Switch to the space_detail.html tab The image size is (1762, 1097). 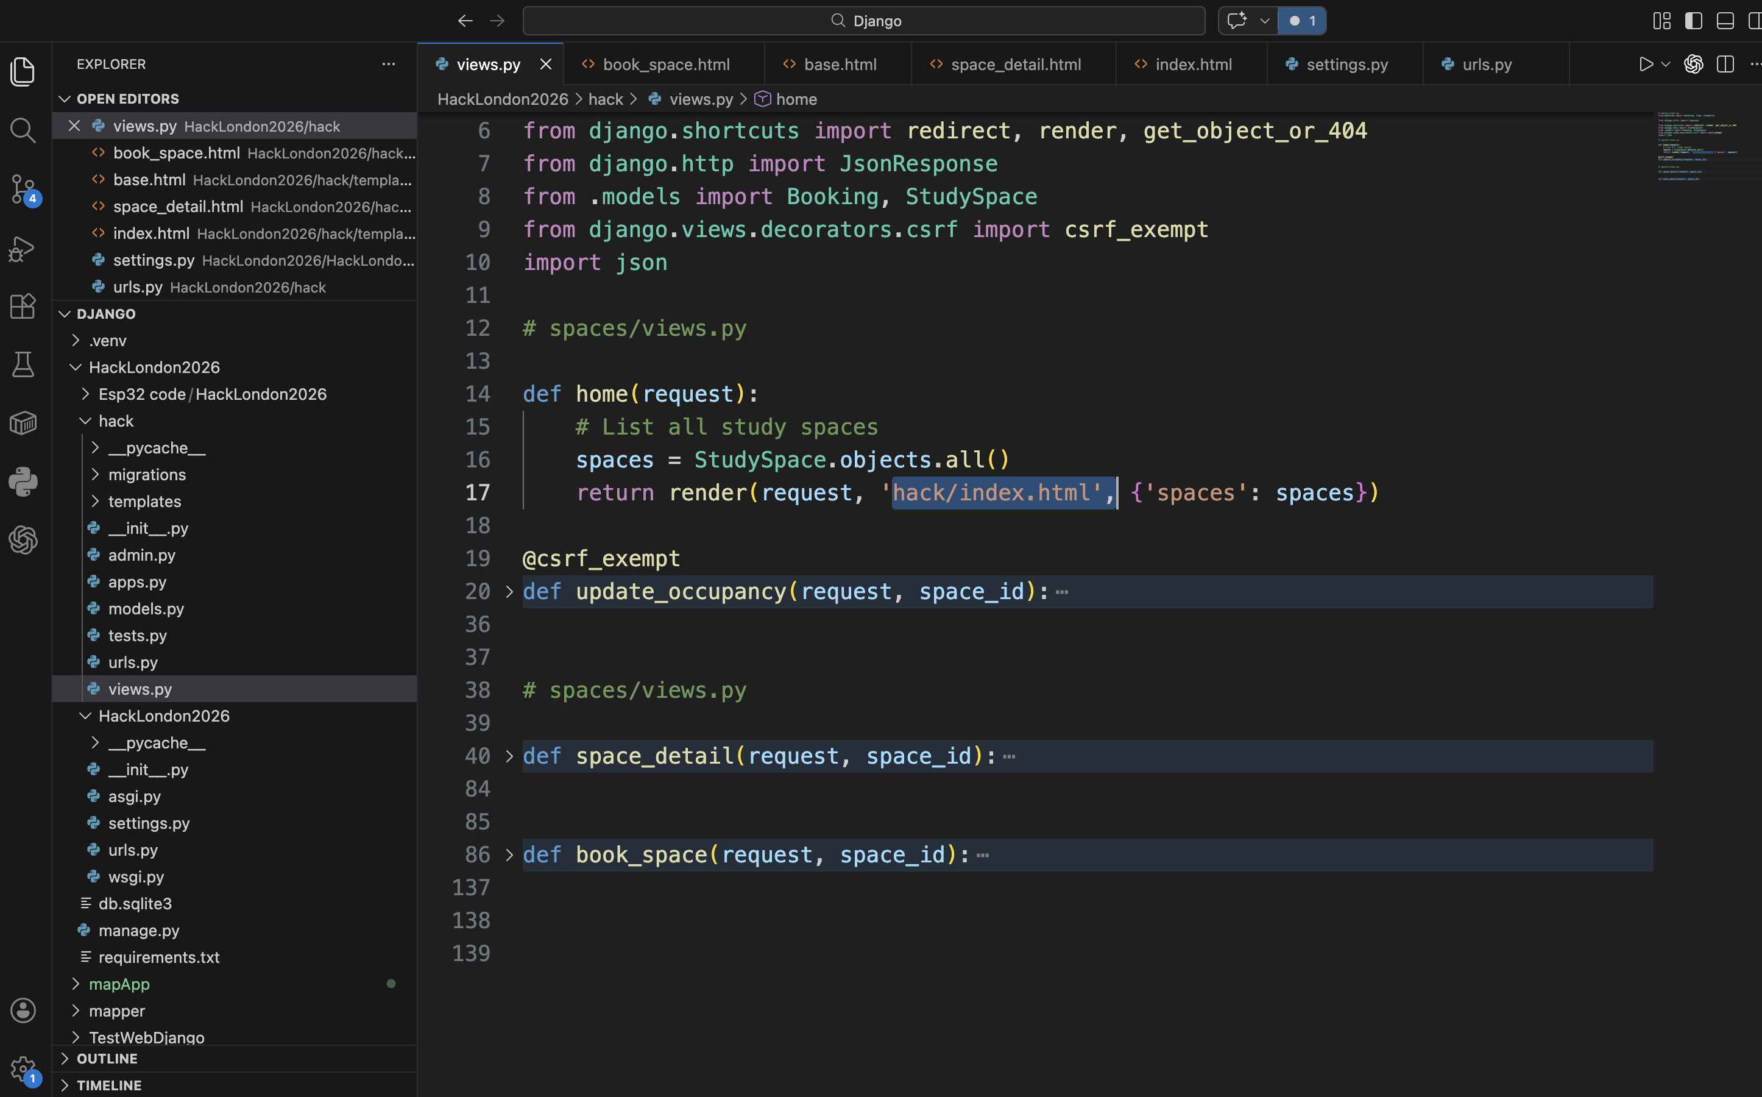1014,65
